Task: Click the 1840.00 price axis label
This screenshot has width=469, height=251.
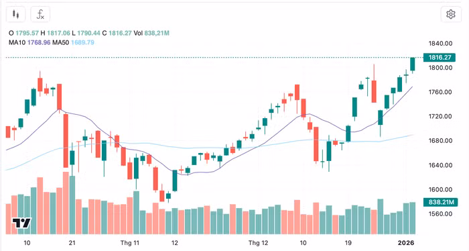Action: 440,44
